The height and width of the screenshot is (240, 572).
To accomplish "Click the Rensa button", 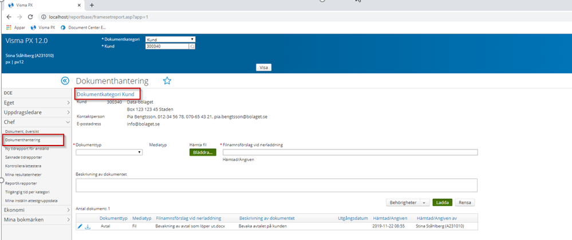I will click(465, 202).
